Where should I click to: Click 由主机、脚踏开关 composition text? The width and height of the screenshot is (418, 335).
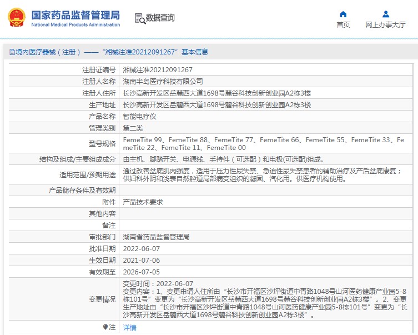pos(223,159)
